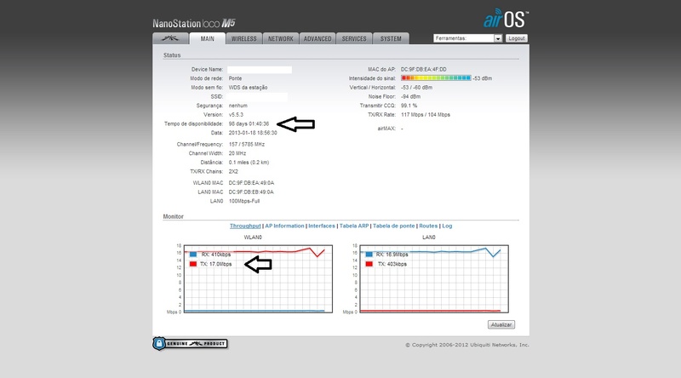Go to the ADVANCED tab
The image size is (681, 378).
click(318, 38)
